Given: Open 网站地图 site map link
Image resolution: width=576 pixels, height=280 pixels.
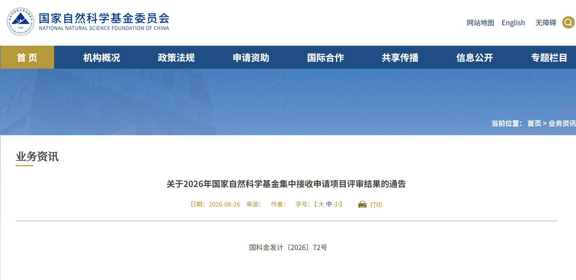Looking at the screenshot, I should click(x=480, y=23).
